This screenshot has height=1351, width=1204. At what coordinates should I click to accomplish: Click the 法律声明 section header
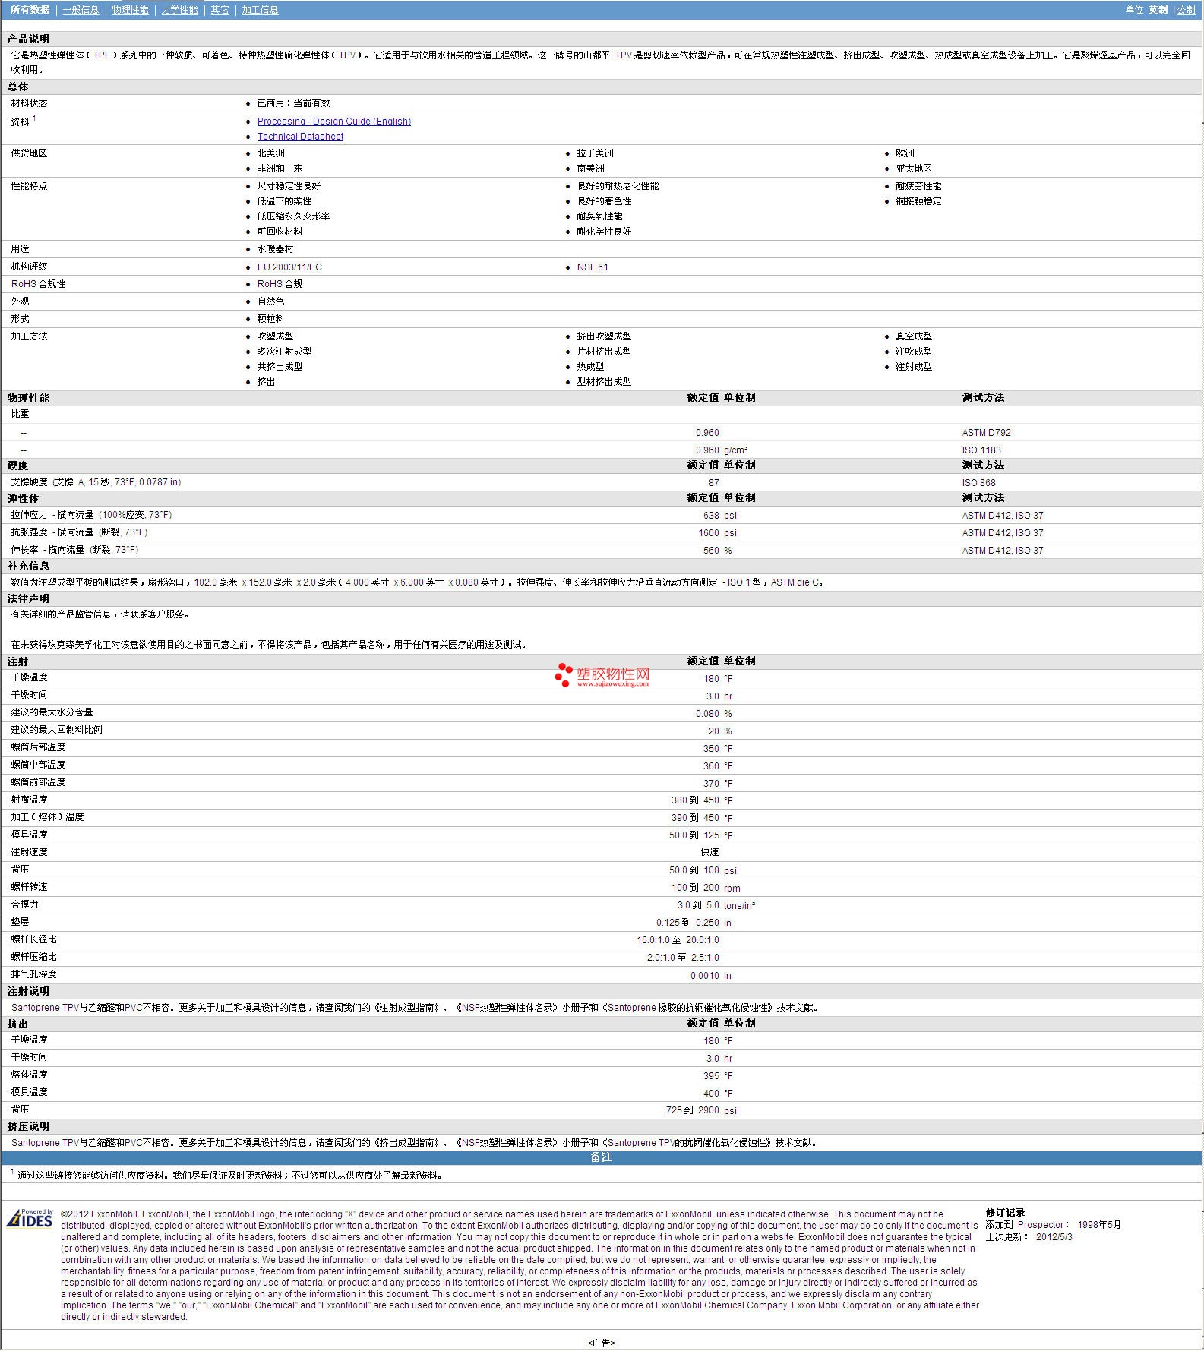tap(28, 598)
